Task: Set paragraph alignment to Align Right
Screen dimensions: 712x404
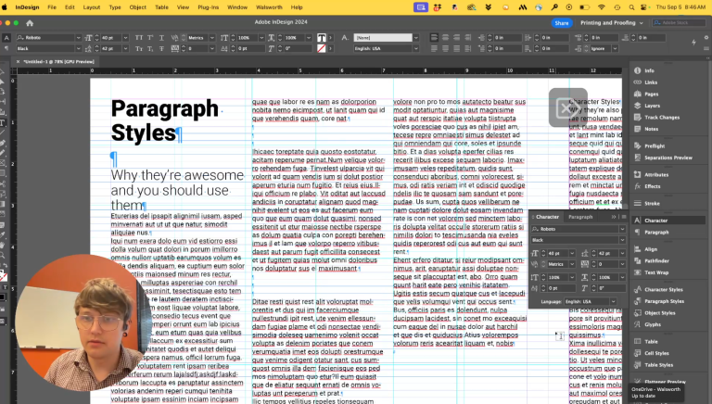Action: 456,38
